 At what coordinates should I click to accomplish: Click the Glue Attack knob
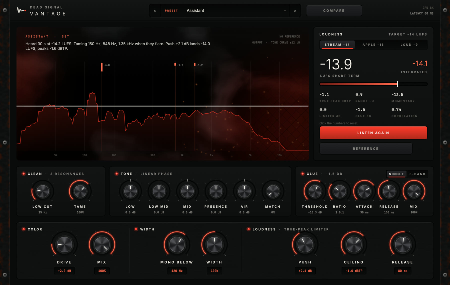[364, 191]
